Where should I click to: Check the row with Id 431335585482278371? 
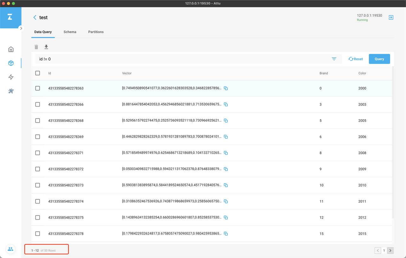click(x=37, y=153)
